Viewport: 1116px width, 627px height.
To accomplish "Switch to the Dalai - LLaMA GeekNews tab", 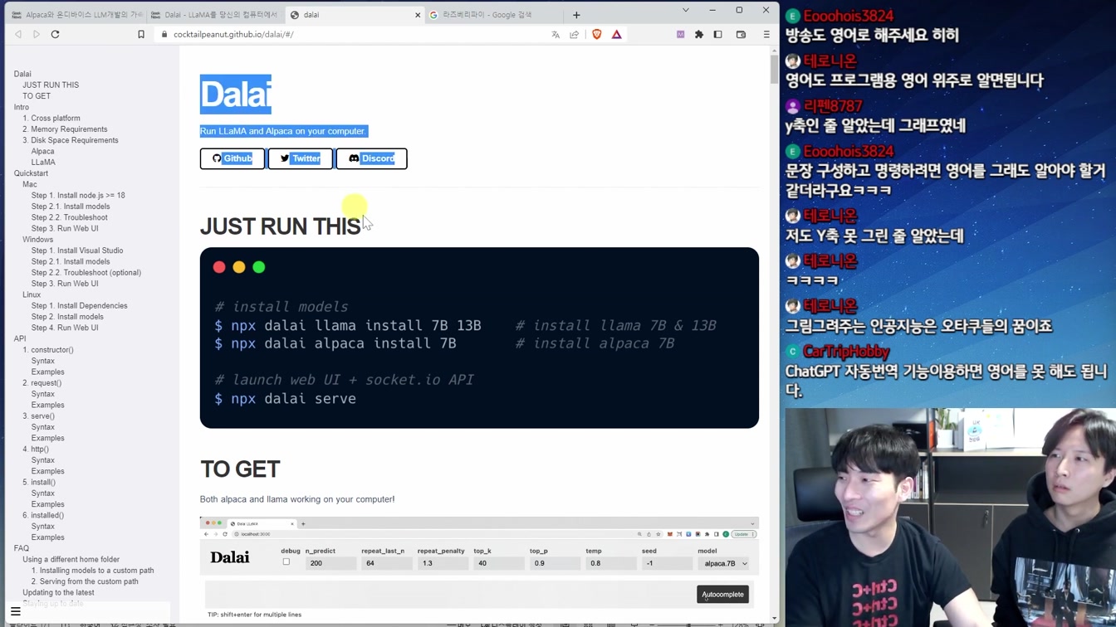I will pos(215,15).
